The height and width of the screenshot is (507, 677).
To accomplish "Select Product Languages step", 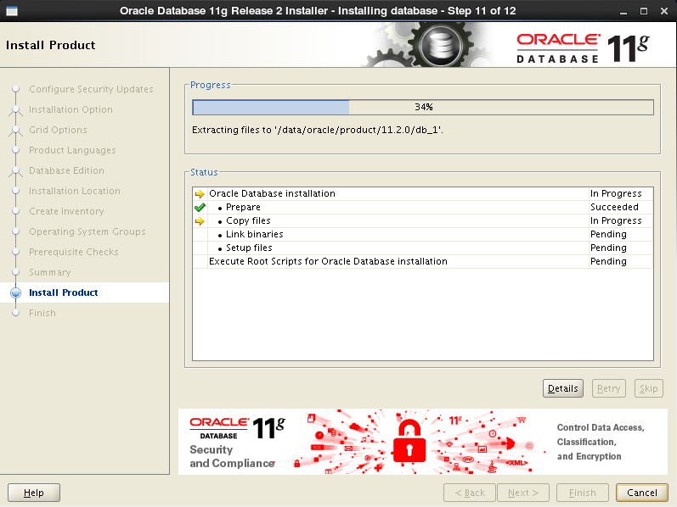I will (72, 150).
